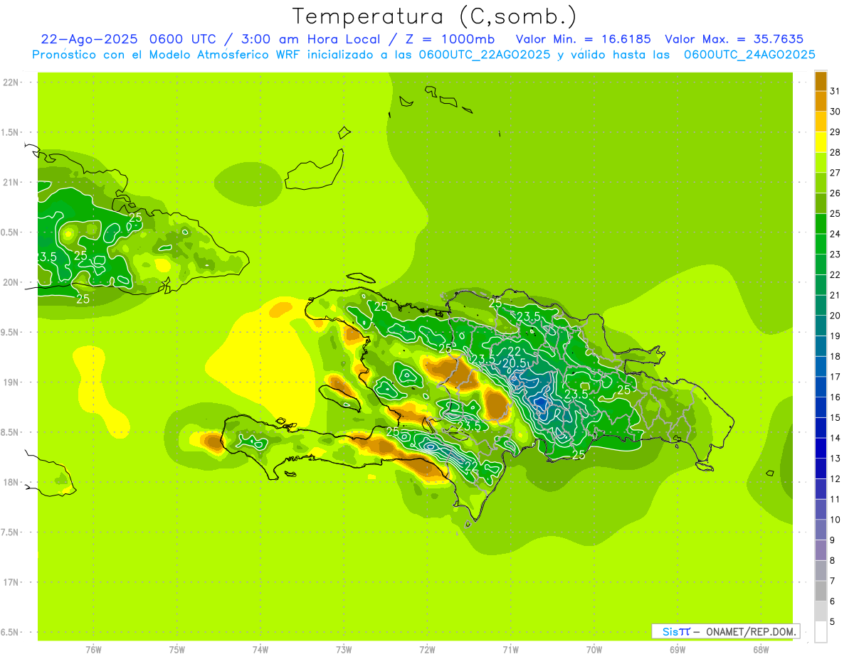The image size is (854, 659).
Task: Click the 0600UTC_22AGO2025 initialization time
Action: coord(484,55)
